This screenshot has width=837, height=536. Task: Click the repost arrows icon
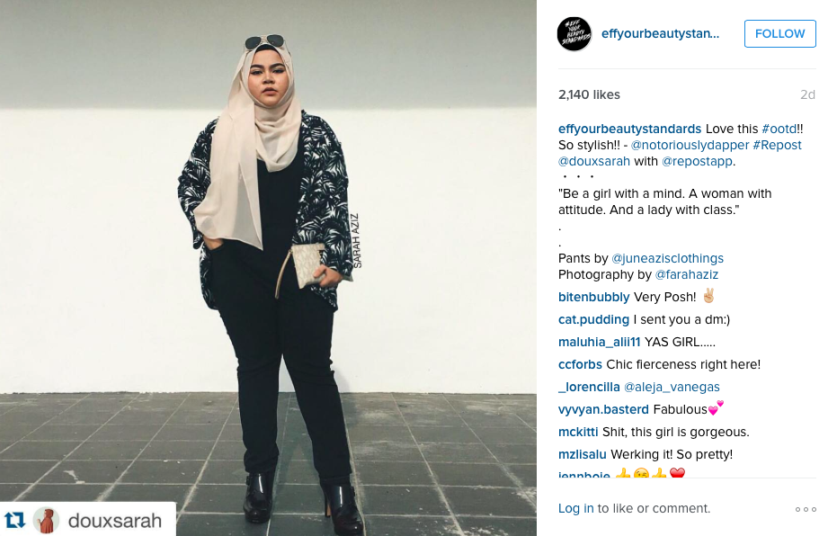click(15, 520)
